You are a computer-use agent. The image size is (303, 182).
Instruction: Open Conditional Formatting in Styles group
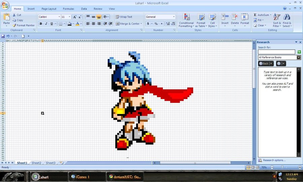(x=186, y=20)
